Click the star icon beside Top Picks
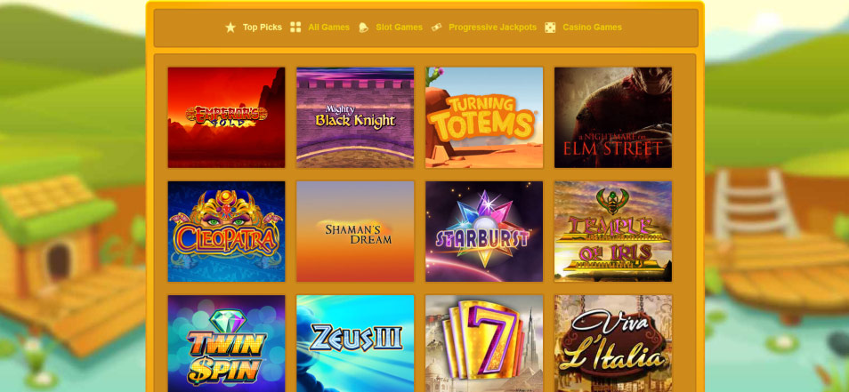This screenshot has width=849, height=392. [x=230, y=27]
